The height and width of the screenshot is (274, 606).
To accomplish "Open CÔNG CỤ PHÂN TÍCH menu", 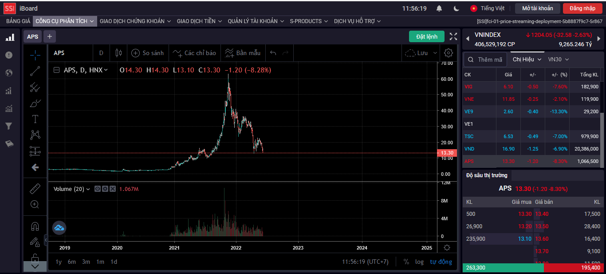I will (x=65, y=21).
